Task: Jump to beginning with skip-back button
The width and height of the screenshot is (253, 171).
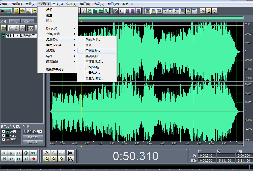Action: (4, 159)
